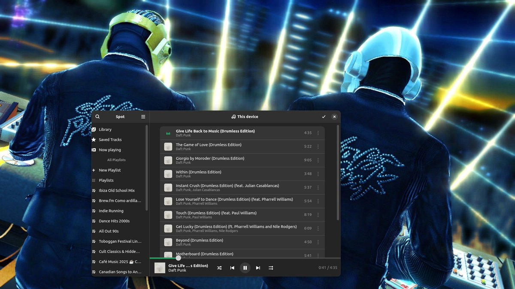515x289 pixels.
Task: Close the Spot window
Action: pos(334,116)
